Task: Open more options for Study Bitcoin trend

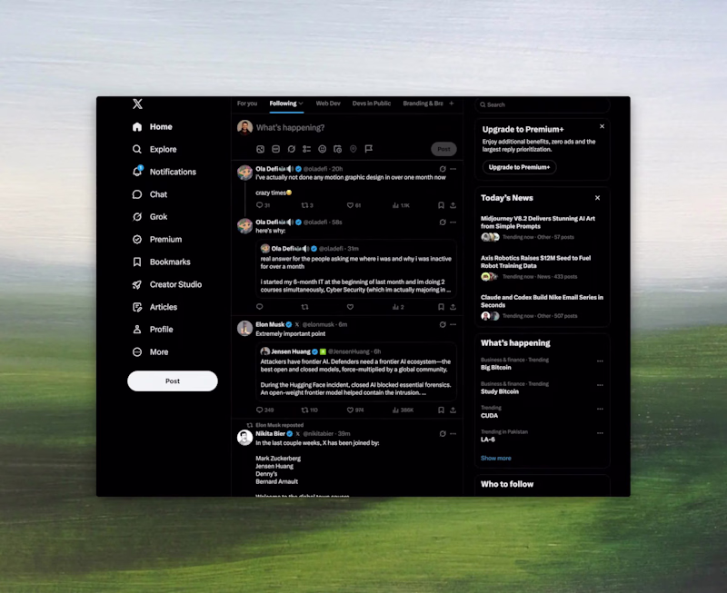Action: pyautogui.click(x=600, y=385)
